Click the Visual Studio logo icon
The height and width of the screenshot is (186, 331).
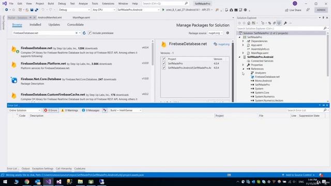[5, 4]
